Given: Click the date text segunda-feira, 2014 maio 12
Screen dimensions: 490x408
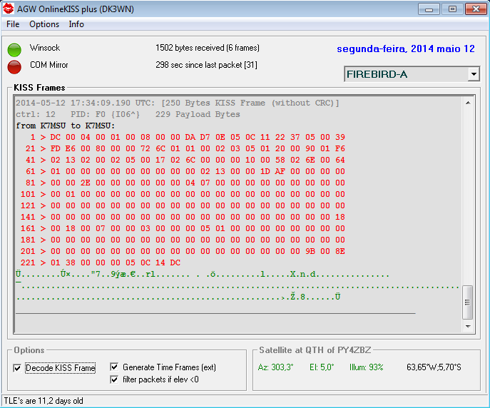Looking at the screenshot, I should tap(406, 49).
